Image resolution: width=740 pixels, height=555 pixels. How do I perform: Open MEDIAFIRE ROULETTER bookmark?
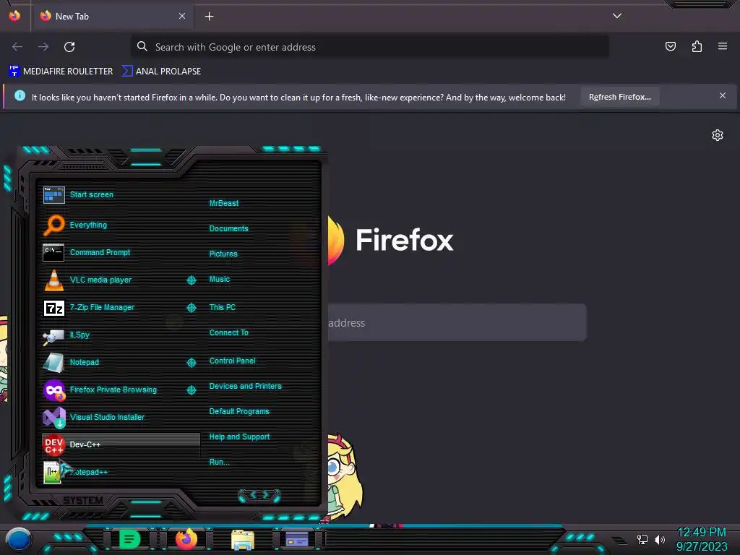[61, 72]
